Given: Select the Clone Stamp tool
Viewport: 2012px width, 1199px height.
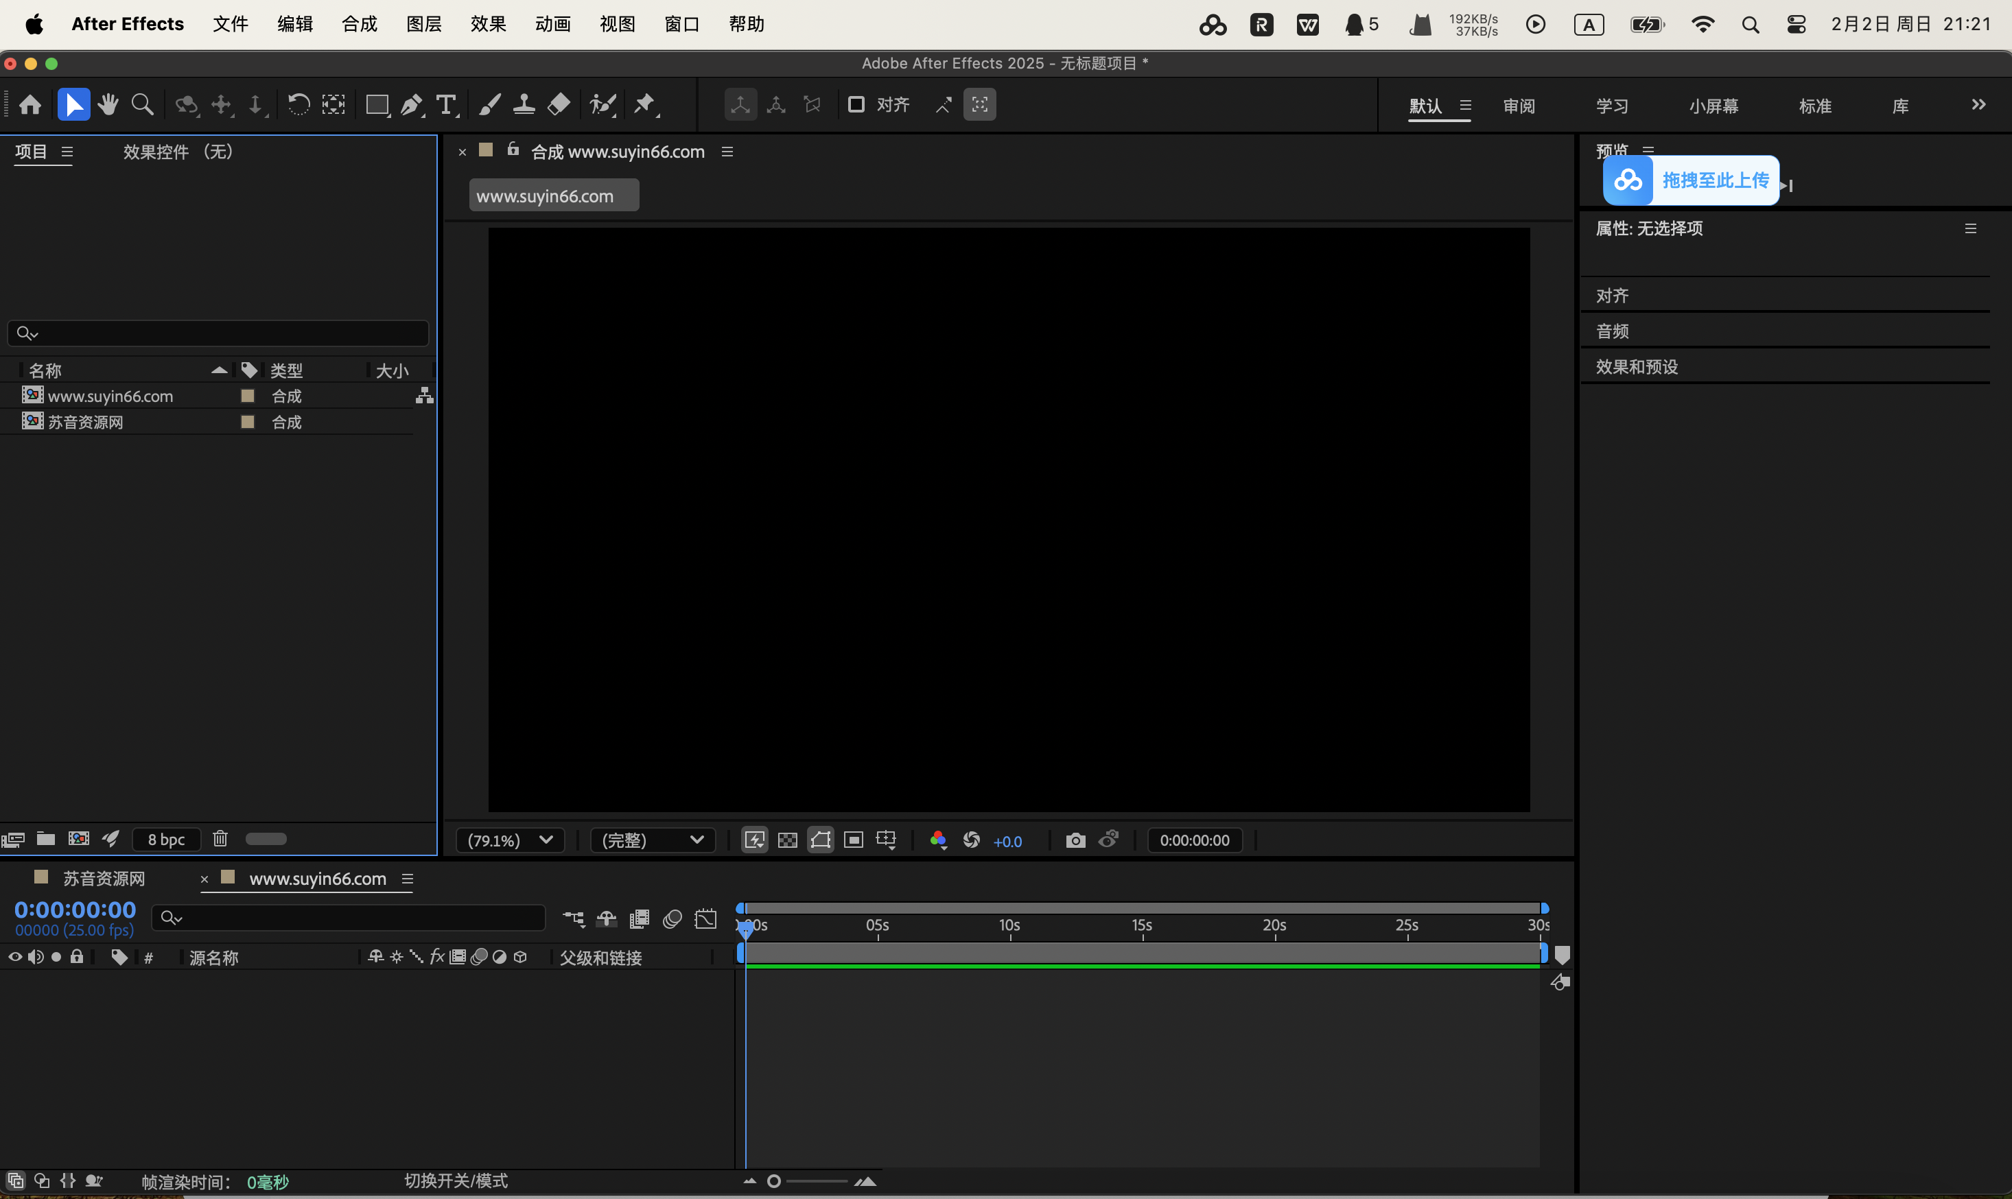Looking at the screenshot, I should pos(524,104).
